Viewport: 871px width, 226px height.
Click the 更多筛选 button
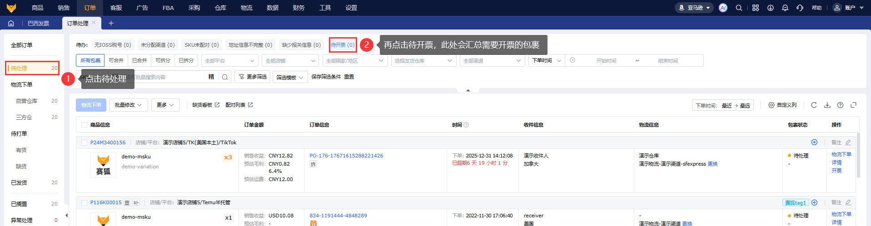coord(253,77)
